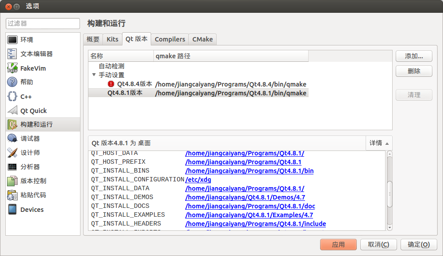Apply changes with the 应用 button

click(338, 245)
